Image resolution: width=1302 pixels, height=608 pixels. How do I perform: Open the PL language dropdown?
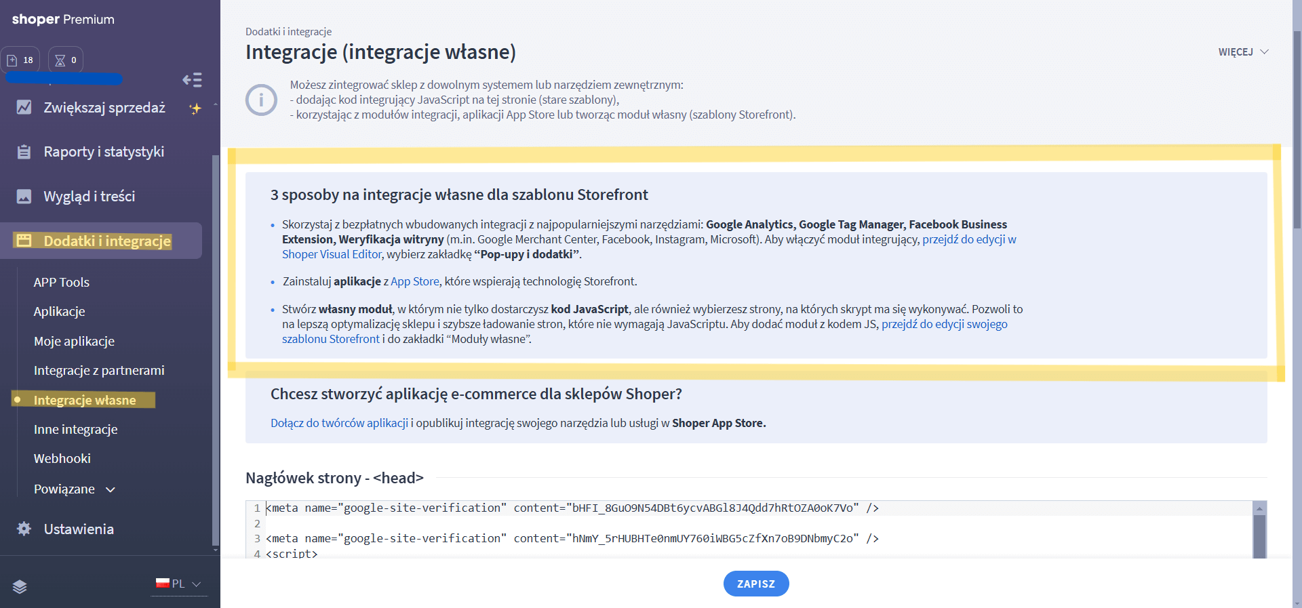(x=179, y=584)
